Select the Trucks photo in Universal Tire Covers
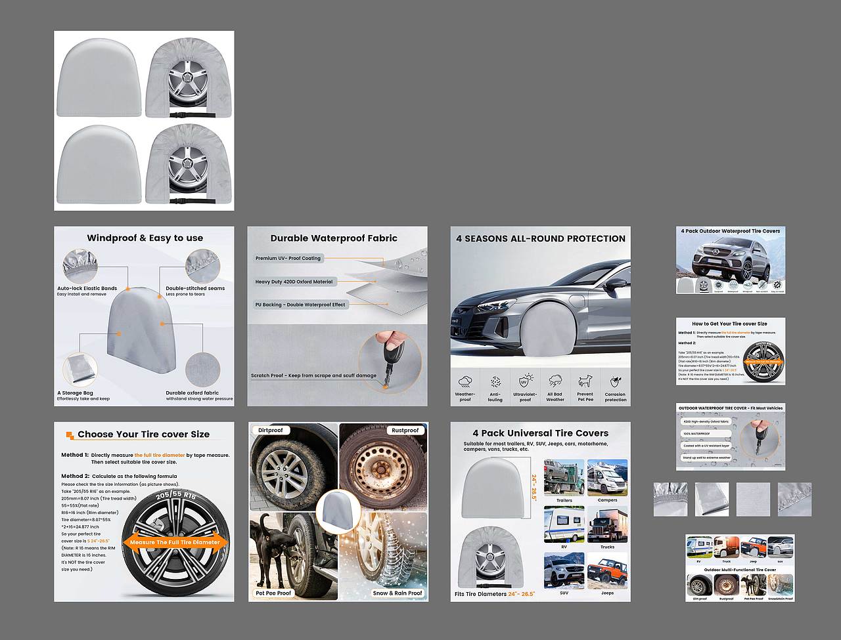This screenshot has height=640, width=841. click(x=607, y=524)
